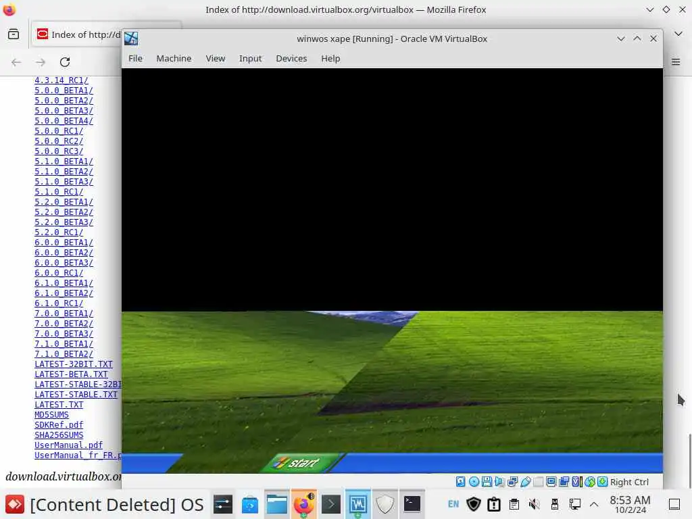Expand hidden system tray icons arrow
Screen dimensions: 692x519
coord(594,504)
